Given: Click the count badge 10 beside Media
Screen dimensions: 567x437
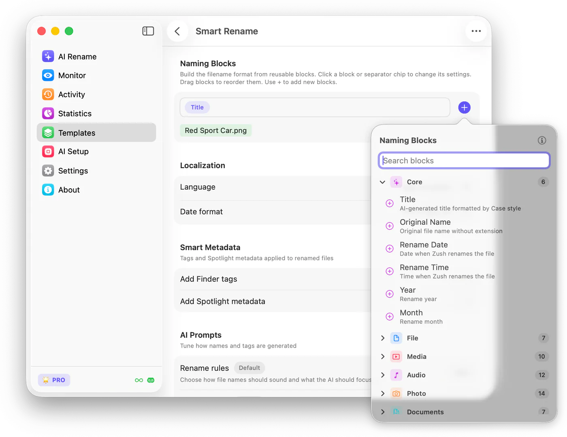Looking at the screenshot, I should click(542, 357).
